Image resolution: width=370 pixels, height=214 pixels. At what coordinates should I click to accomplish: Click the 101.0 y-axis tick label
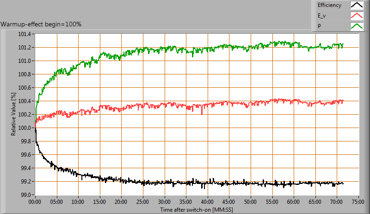(24, 61)
